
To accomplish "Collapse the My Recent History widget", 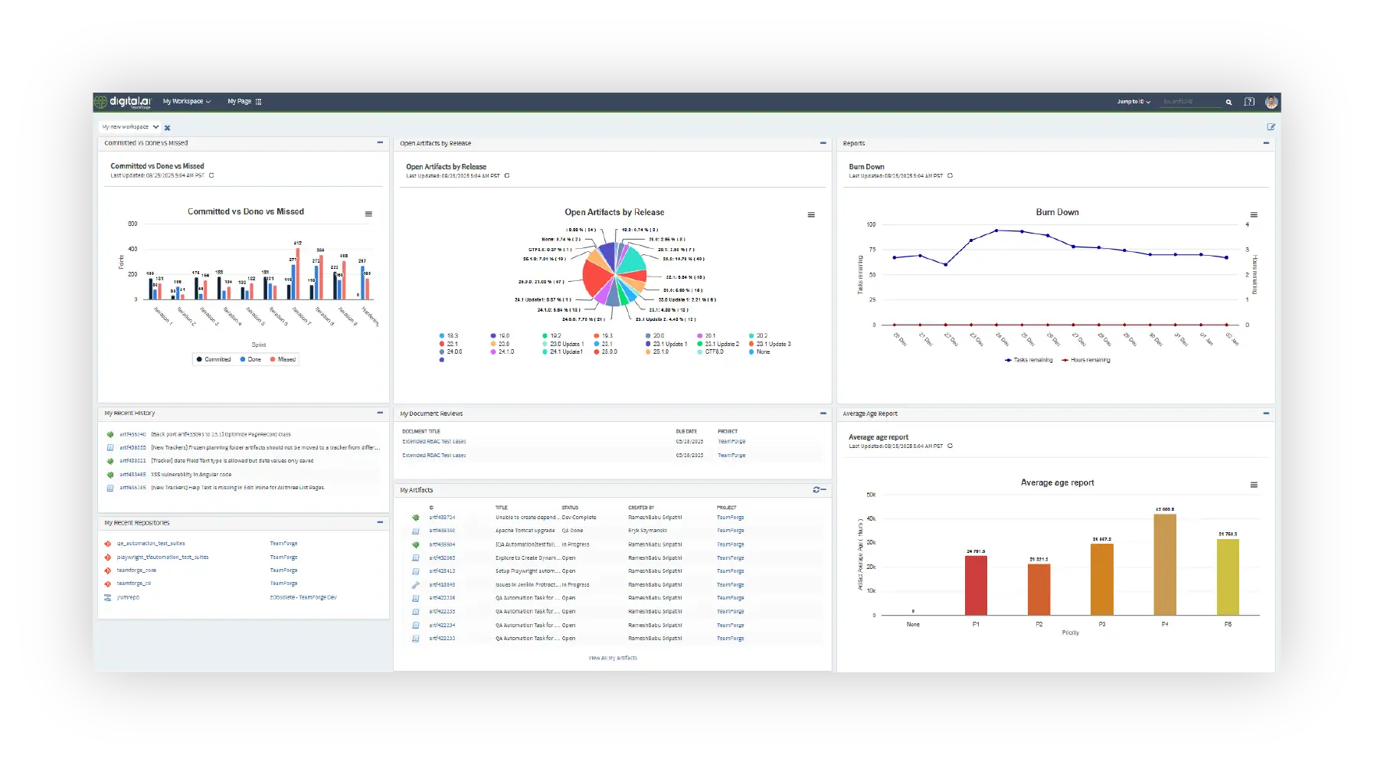I will 380,413.
